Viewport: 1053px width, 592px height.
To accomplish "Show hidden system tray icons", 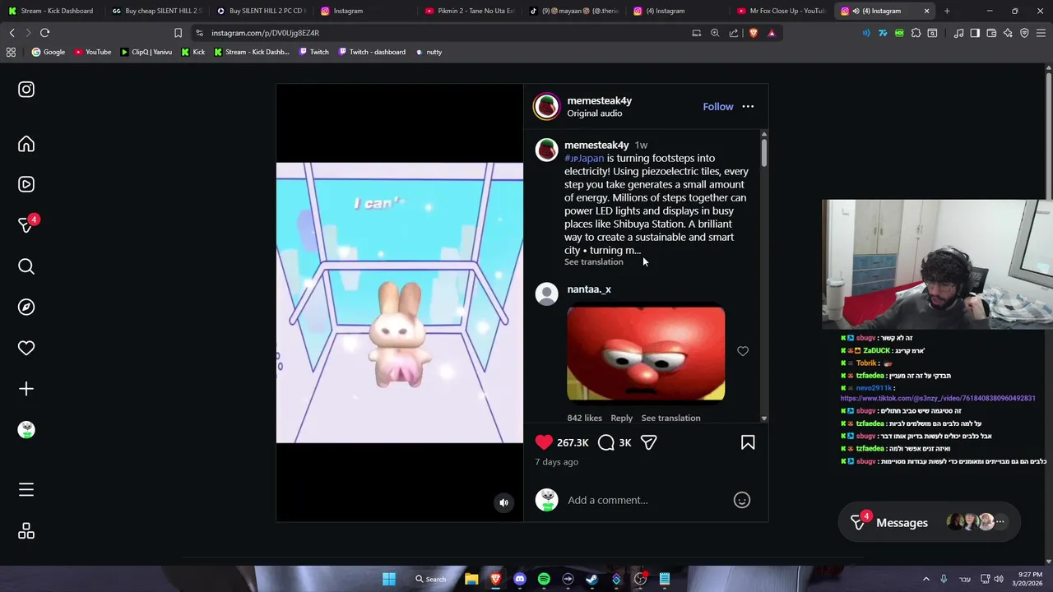I will click(925, 579).
